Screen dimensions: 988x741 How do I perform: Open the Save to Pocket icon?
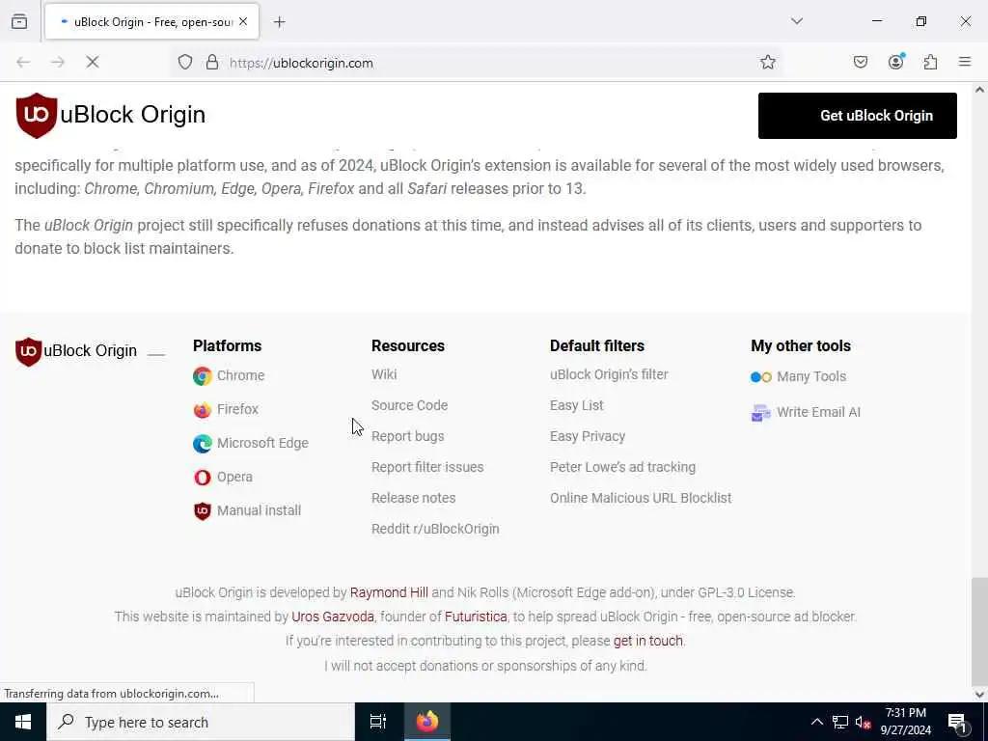(x=861, y=62)
